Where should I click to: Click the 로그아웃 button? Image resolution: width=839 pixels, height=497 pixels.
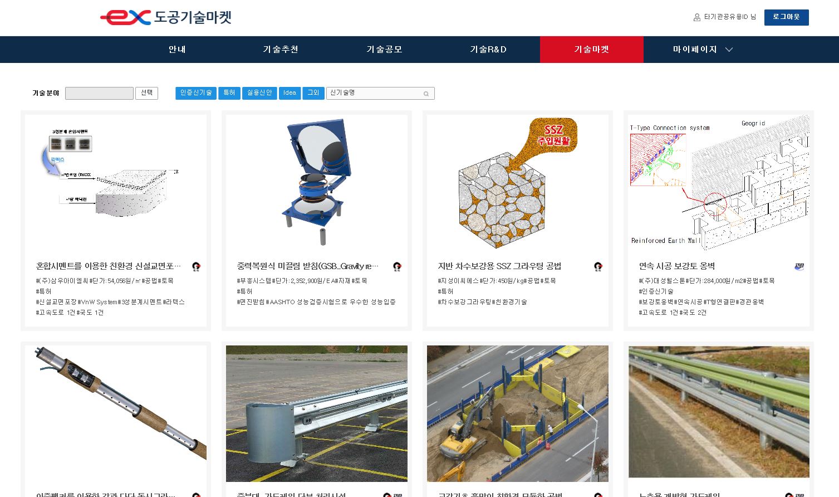(x=786, y=17)
